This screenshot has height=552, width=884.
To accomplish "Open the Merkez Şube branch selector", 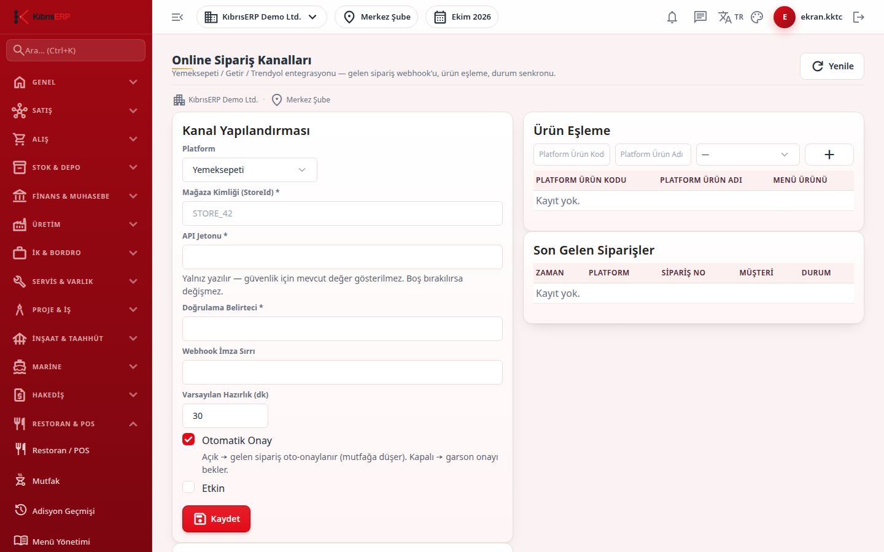I will pyautogui.click(x=376, y=17).
